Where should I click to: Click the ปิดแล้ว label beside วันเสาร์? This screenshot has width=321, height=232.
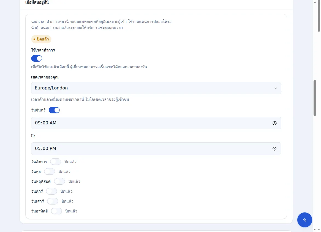pos(67,201)
